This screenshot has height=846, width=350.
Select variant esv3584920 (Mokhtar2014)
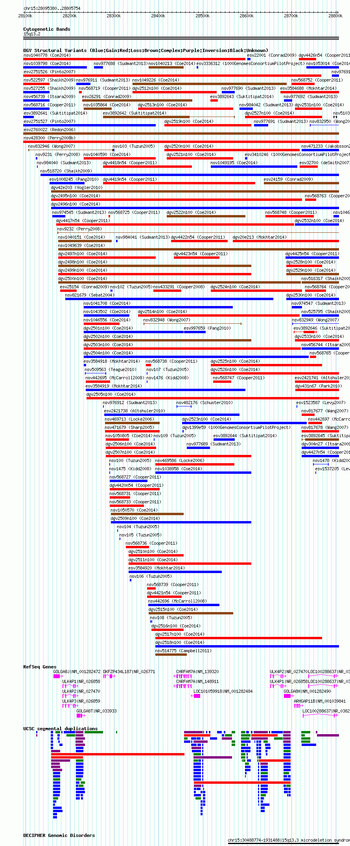pyautogui.click(x=175, y=572)
